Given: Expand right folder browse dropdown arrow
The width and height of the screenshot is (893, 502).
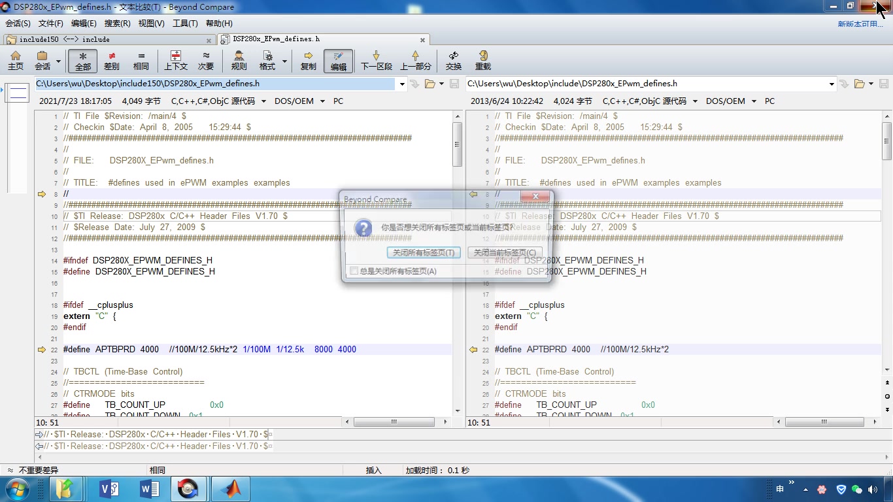Looking at the screenshot, I should tap(872, 84).
